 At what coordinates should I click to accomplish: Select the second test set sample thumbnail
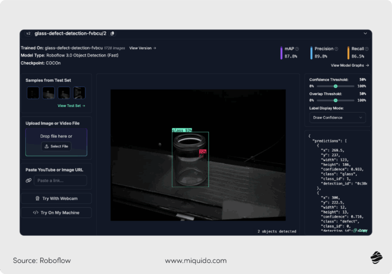click(49, 92)
